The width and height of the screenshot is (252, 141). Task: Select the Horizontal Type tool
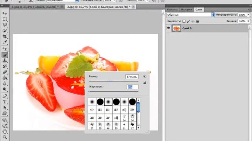point(5,102)
